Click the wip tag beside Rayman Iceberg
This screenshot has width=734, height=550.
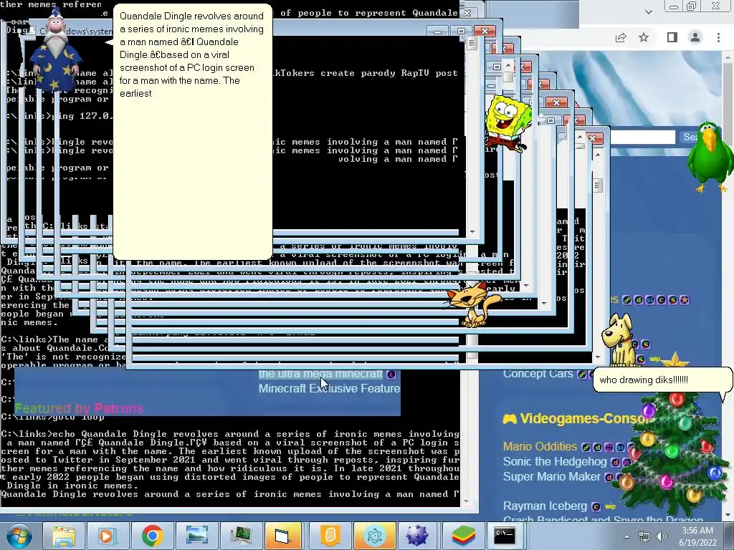[x=610, y=506]
